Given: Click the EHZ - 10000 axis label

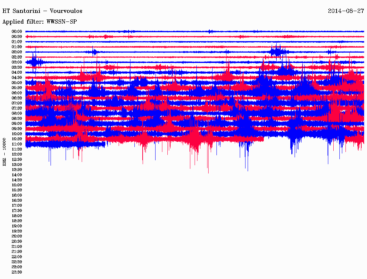Looking at the screenshot, I should (x=4, y=152).
